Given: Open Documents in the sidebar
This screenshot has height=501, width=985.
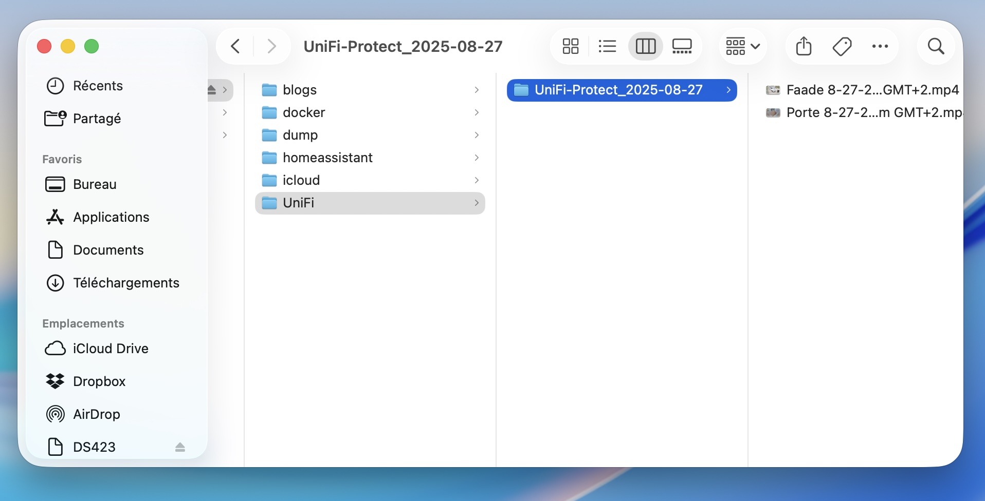Looking at the screenshot, I should [117, 250].
